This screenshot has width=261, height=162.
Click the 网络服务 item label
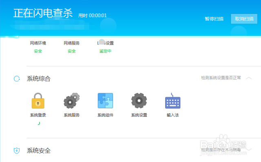click(72, 43)
